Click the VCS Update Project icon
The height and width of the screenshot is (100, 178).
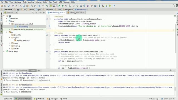(x=74, y=6)
